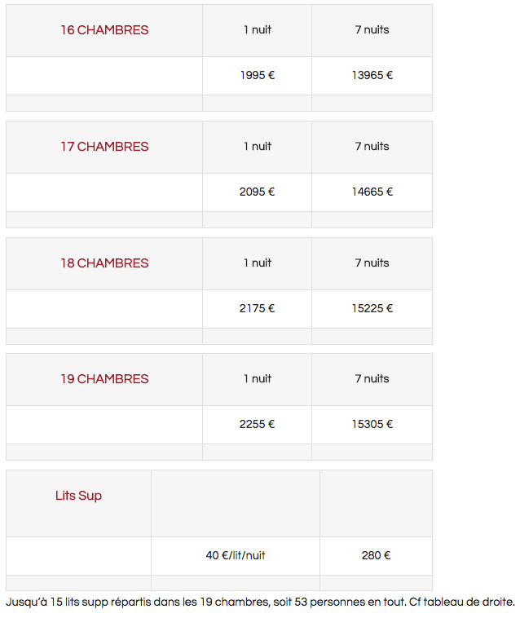This screenshot has width=520, height=618.
Task: Select the 2175 € price cell
Action: click(x=258, y=309)
